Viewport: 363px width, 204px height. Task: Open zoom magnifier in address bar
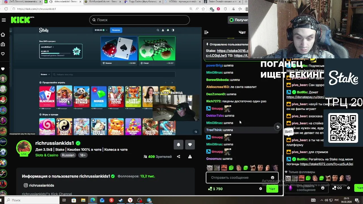191,9
